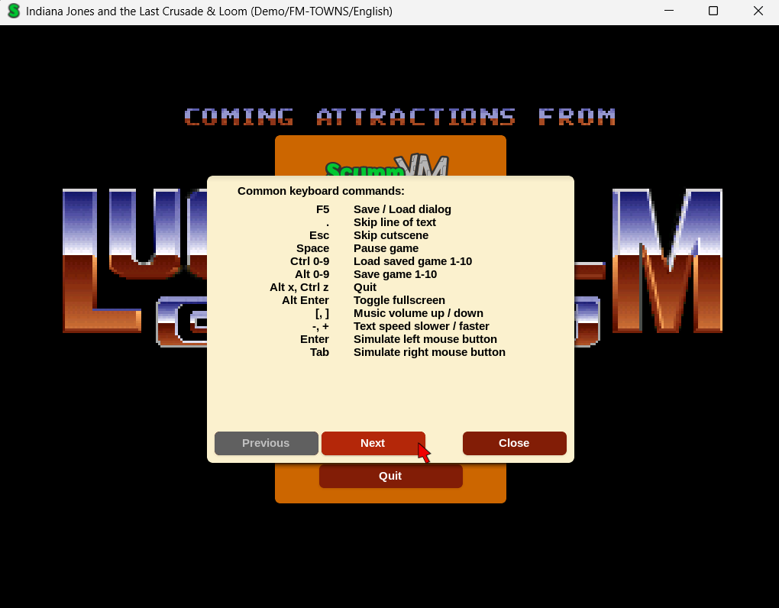Click the 'Skip cutscene' description
The image size is (779, 608).
[391, 235]
